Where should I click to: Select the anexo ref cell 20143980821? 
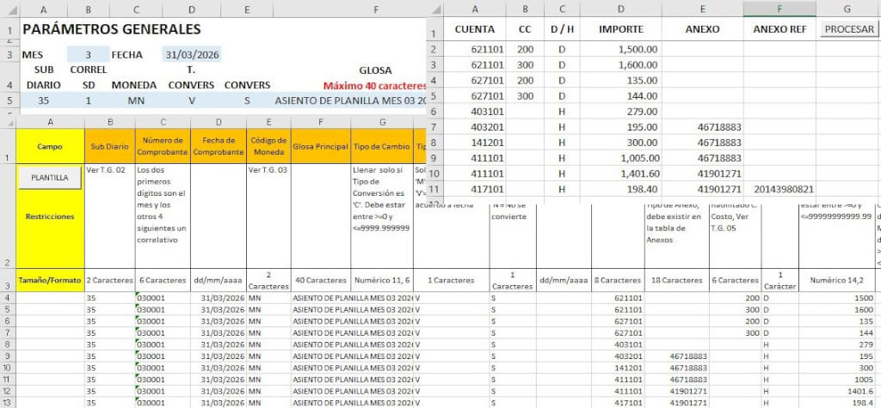point(779,189)
